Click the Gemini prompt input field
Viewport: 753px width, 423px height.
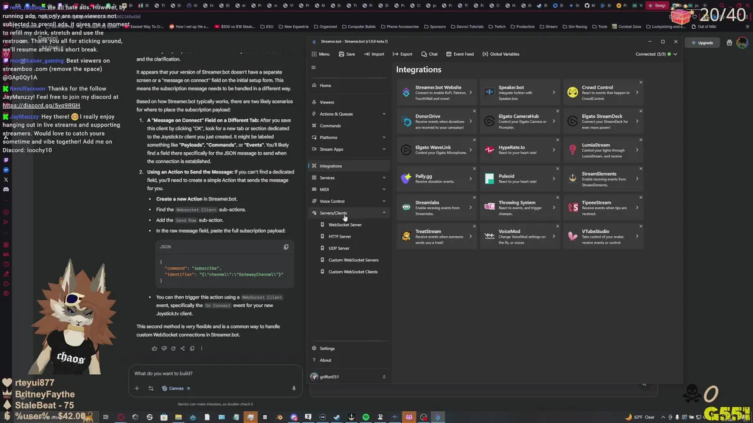pos(215,374)
